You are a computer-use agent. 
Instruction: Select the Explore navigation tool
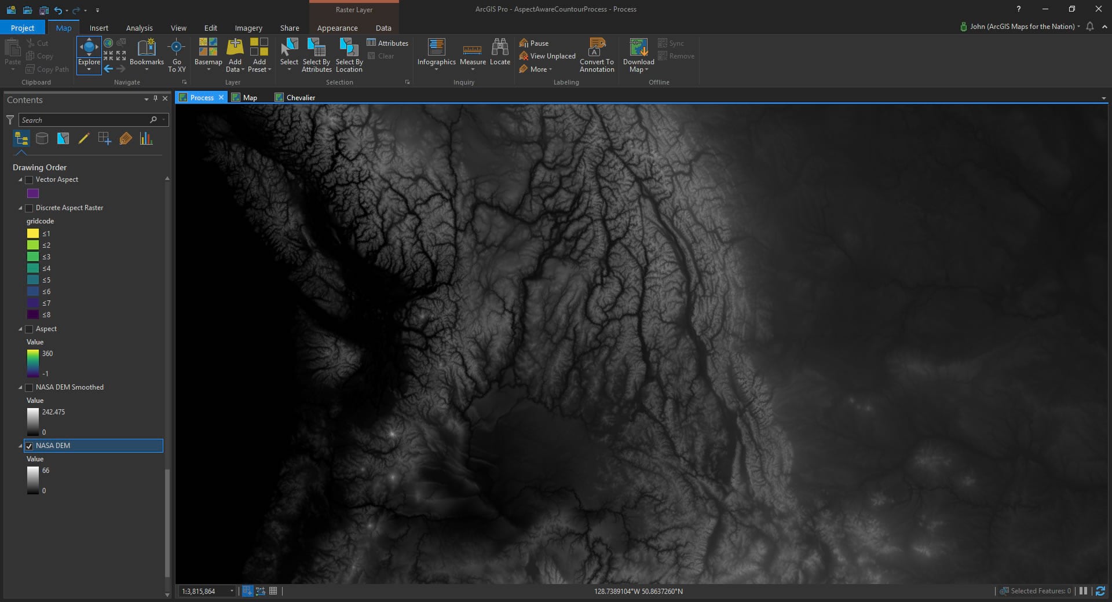tap(89, 50)
